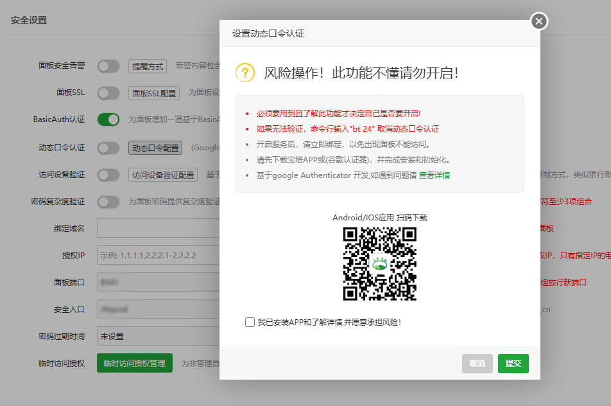Click the 密码过期时间 field showing 未设置

tap(158, 336)
